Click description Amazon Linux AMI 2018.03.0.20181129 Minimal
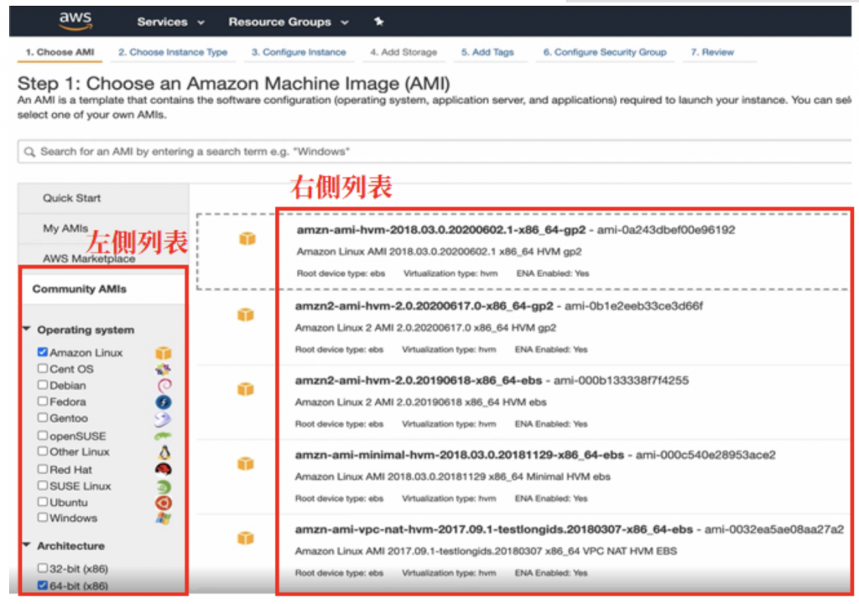859x604 pixels. [452, 476]
